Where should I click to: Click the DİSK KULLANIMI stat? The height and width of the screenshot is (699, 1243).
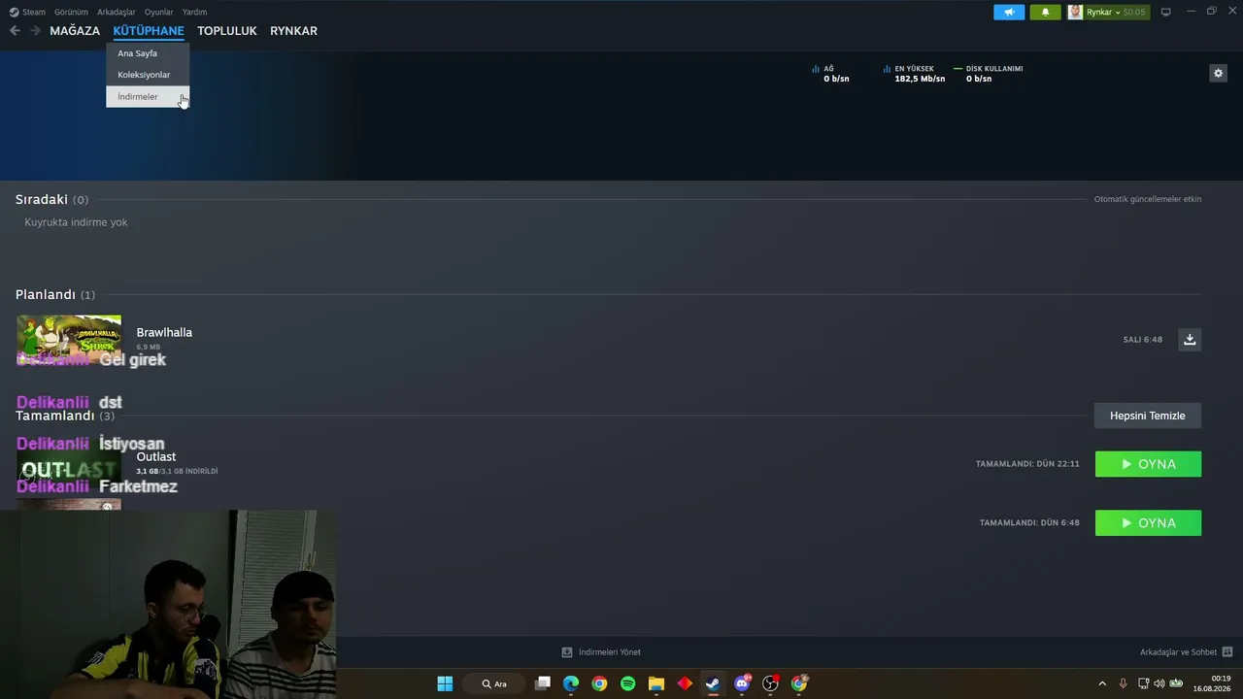pos(989,74)
